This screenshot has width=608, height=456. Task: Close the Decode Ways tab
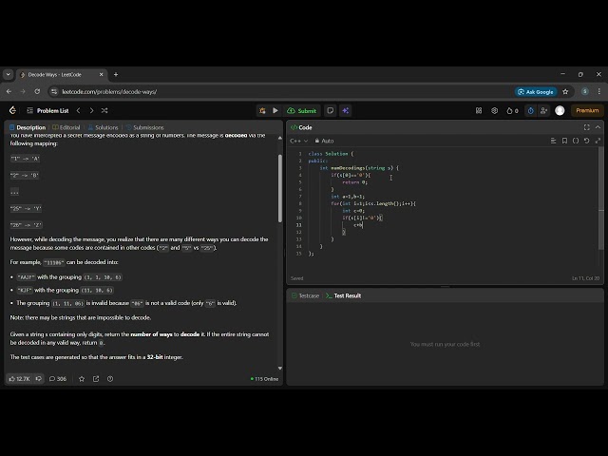(x=102, y=74)
